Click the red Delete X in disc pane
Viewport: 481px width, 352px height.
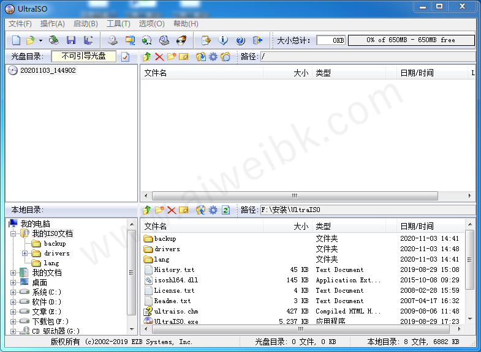pyautogui.click(x=159, y=57)
